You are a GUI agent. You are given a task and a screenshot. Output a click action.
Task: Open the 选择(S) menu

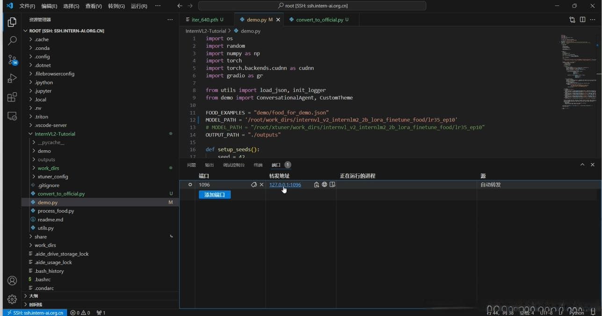click(x=71, y=6)
